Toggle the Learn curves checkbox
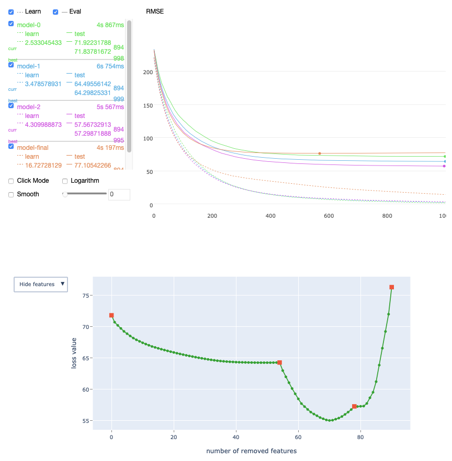Screen dimensions: 452x461 coord(11,11)
